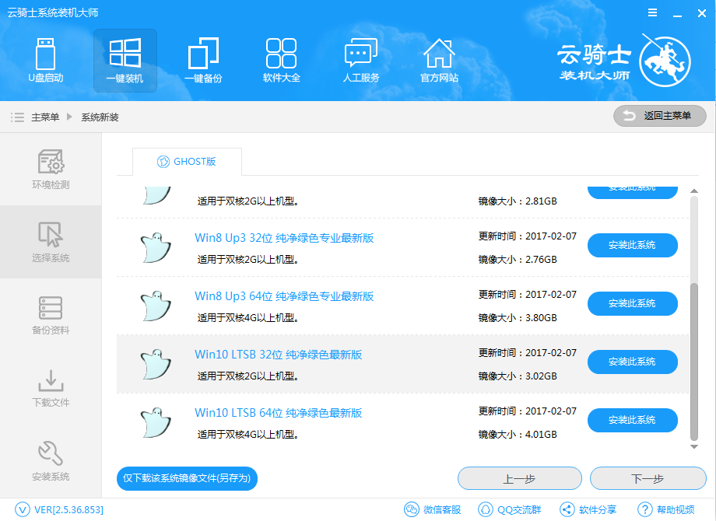Open the hamburger menu at top right

pos(651,12)
